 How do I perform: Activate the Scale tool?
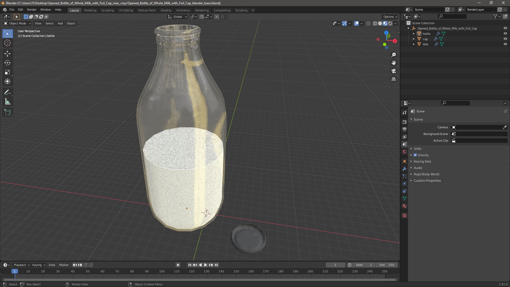[7, 72]
